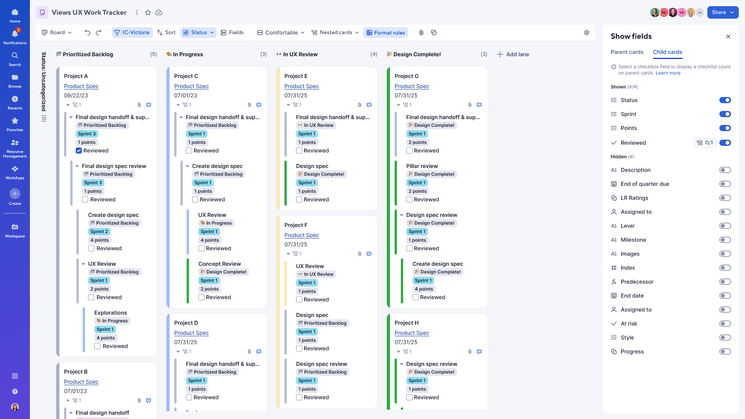This screenshot has width=745, height=419.
Task: Open the Comfortable density dropdown
Action: point(280,33)
